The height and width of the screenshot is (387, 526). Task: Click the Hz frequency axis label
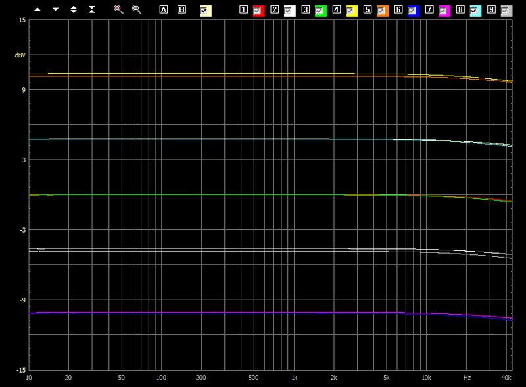467,378
